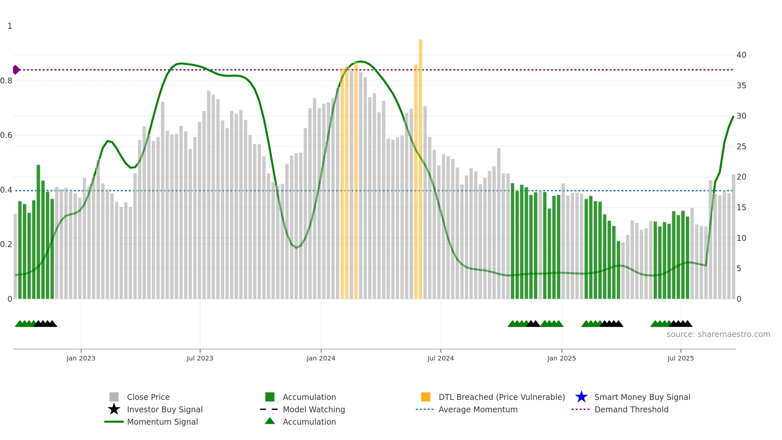Click the green Accumulation triangle legend icon

click(x=270, y=421)
